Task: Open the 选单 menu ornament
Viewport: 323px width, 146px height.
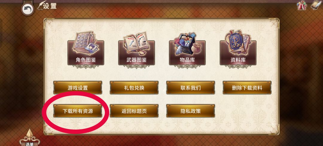Action: point(30,138)
